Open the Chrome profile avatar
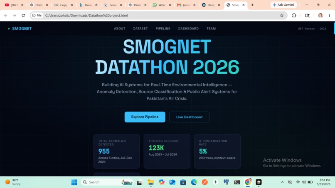The height and width of the screenshot is (188, 335). point(320,15)
